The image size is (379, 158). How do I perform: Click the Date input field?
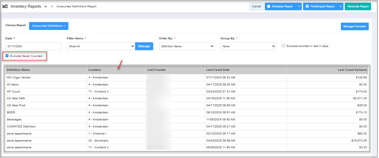(x=33, y=46)
